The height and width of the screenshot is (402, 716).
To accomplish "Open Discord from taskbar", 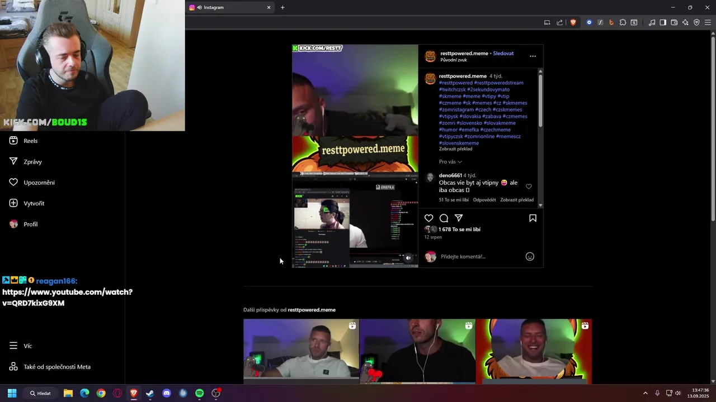I will point(166,393).
